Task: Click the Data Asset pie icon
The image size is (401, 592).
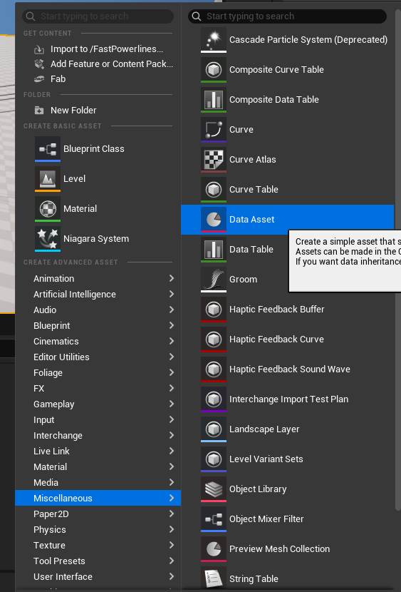Action: (214, 220)
